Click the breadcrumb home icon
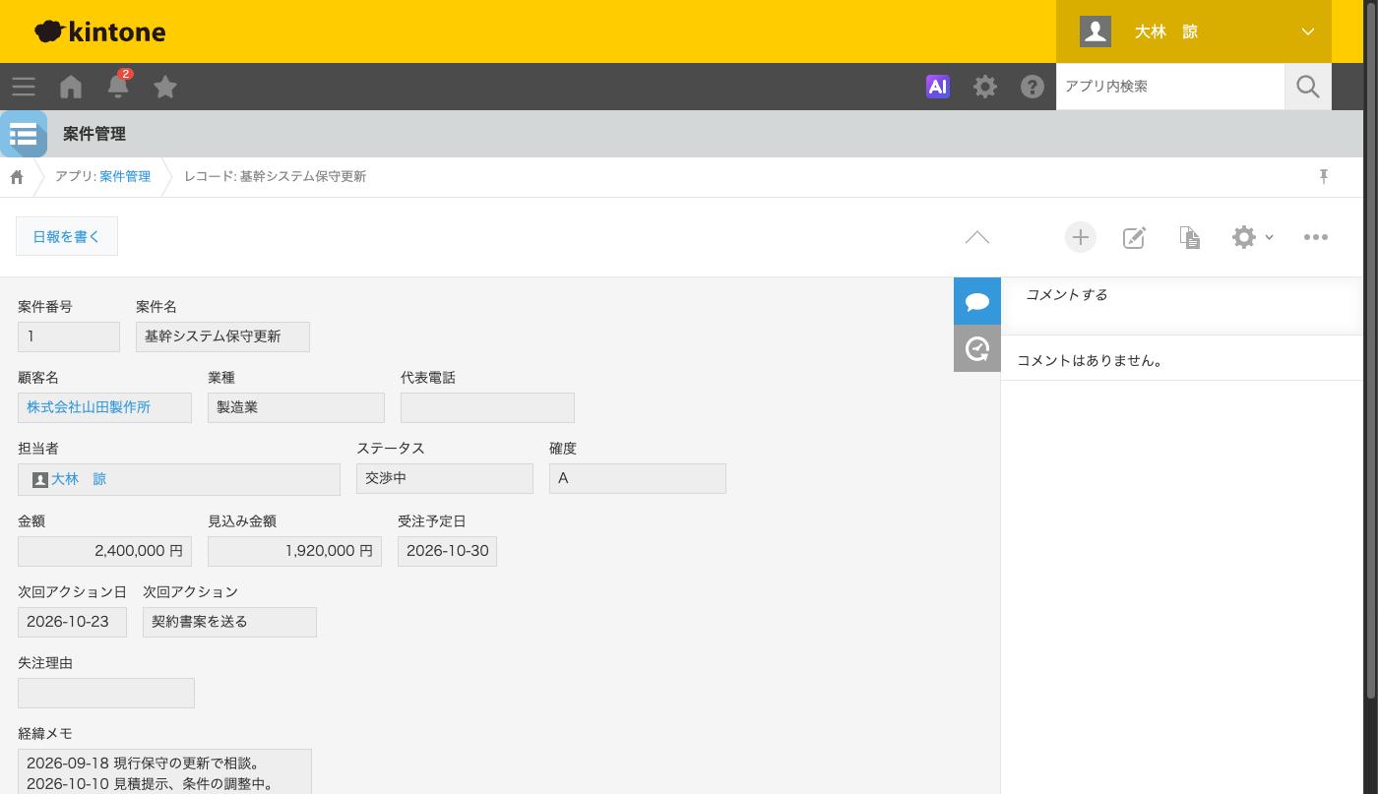Viewport: 1378px width, 794px height. pos(17,177)
